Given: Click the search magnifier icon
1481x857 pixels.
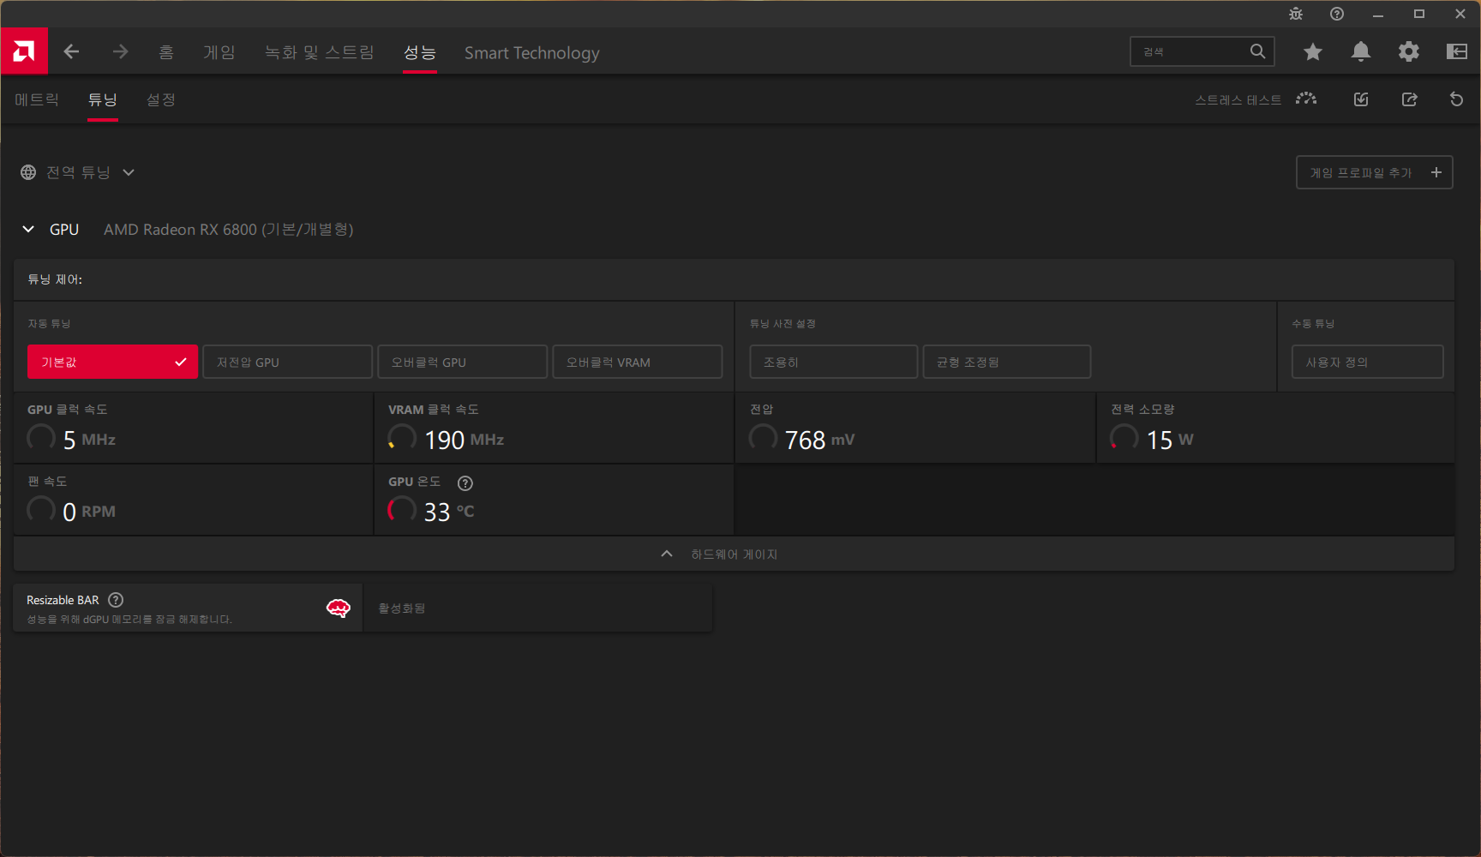Looking at the screenshot, I should coord(1257,51).
